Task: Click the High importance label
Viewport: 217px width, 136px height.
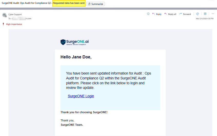Action: [x=14, y=24]
